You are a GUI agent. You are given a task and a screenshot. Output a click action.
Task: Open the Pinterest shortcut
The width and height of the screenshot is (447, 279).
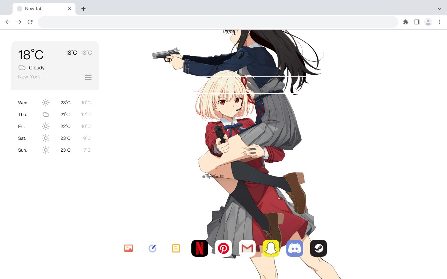click(x=223, y=248)
